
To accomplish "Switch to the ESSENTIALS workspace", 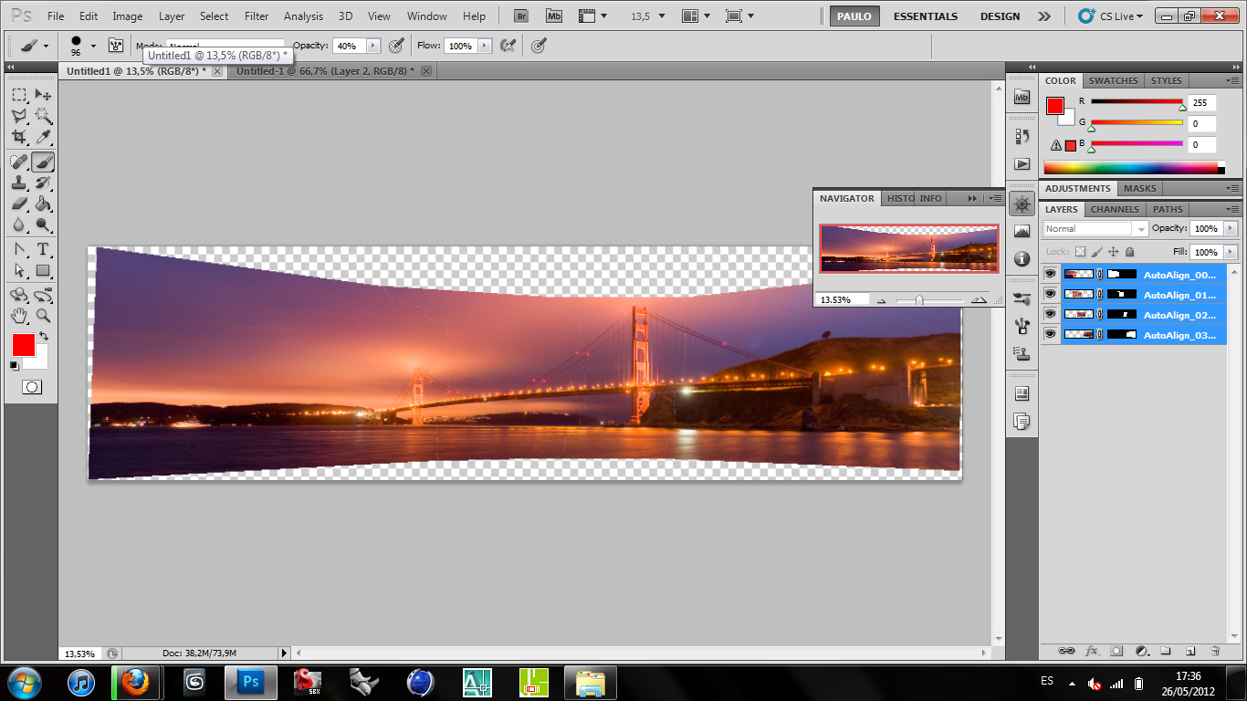I will (x=926, y=16).
